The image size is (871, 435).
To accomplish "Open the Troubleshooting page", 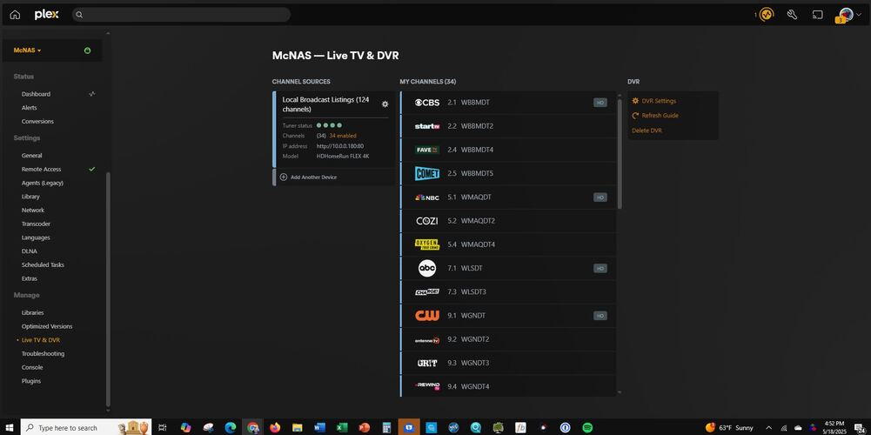I will tap(43, 354).
